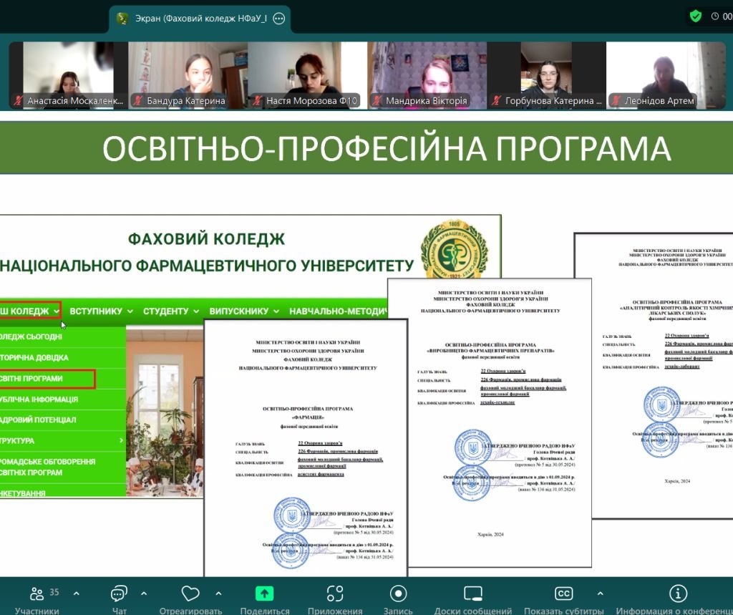Expand the Reactions options arrow
The height and width of the screenshot is (615, 733).
[x=218, y=594]
